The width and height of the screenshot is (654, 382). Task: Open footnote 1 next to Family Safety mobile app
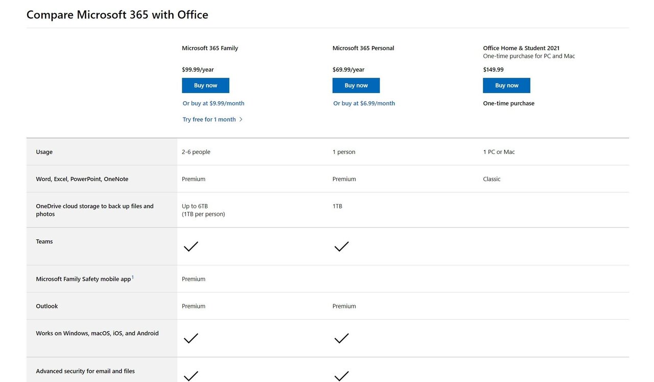click(x=133, y=277)
